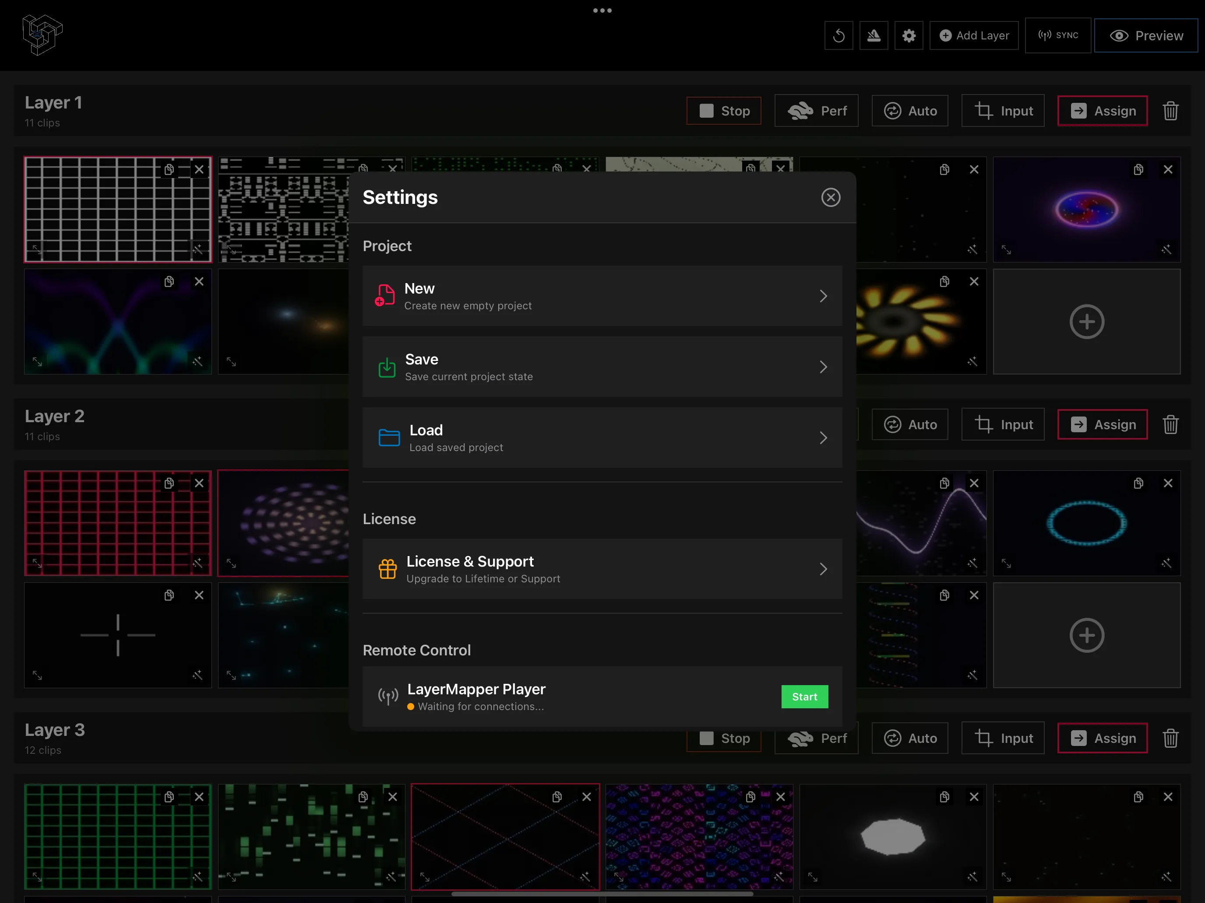
Task: Open License & Support row
Action: click(x=602, y=569)
